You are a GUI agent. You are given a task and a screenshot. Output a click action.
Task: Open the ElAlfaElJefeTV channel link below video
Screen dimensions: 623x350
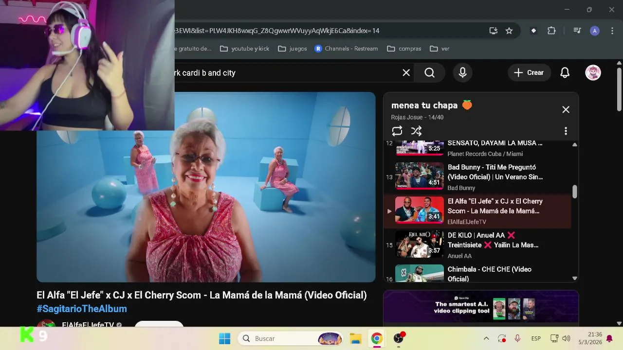click(88, 325)
